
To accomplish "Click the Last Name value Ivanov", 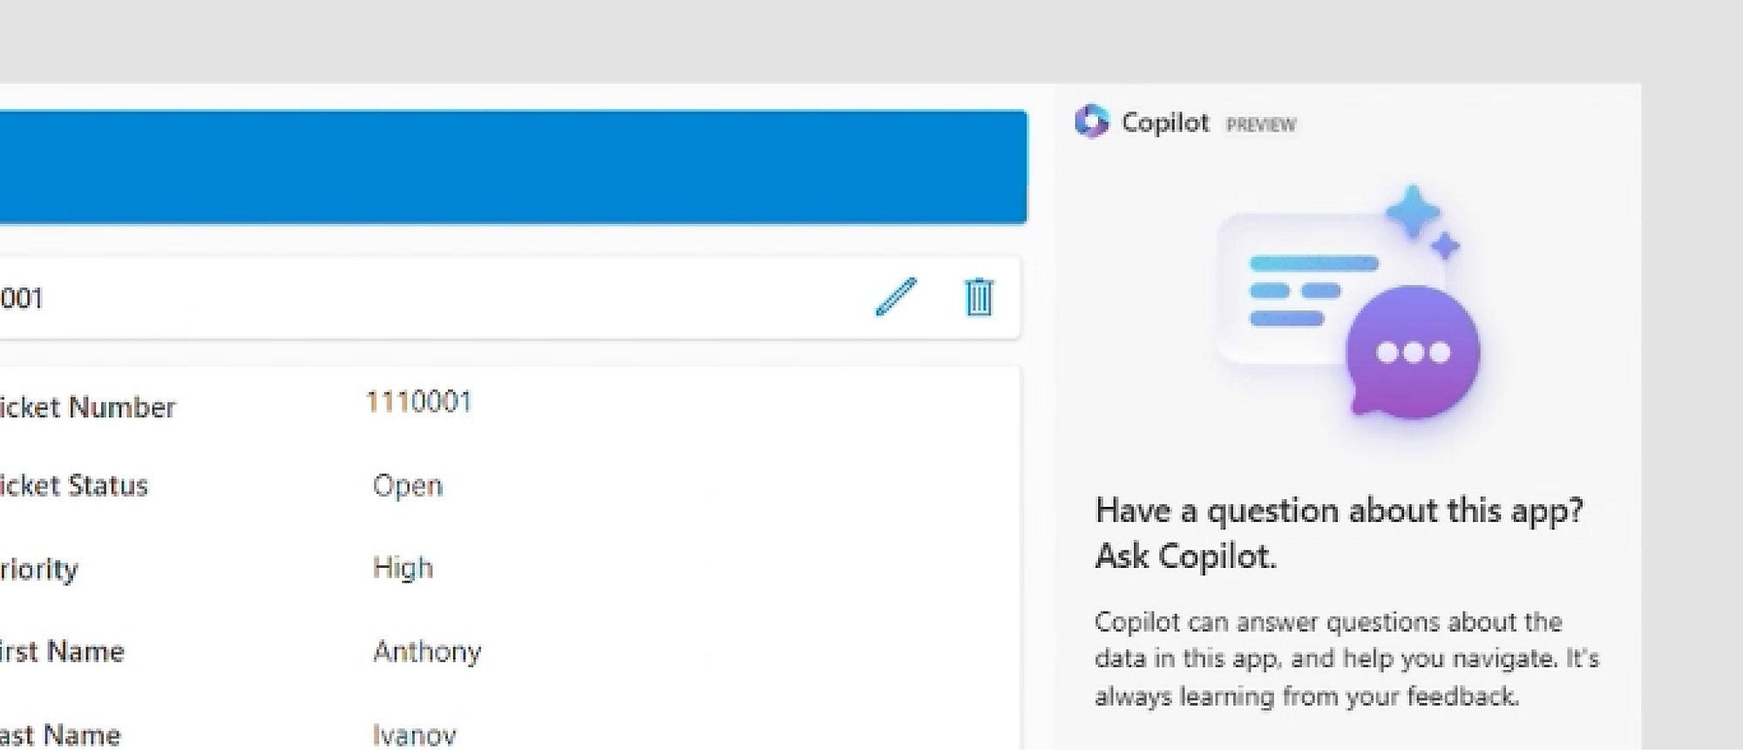I will [415, 733].
